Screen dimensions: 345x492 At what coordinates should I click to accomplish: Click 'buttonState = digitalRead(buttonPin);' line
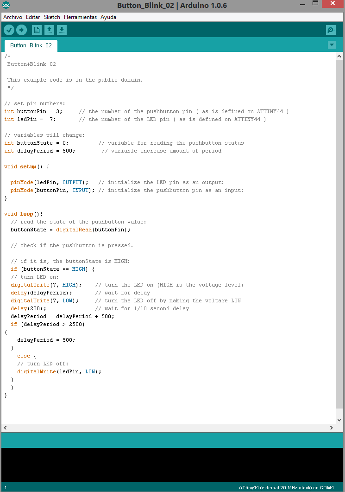click(70, 230)
